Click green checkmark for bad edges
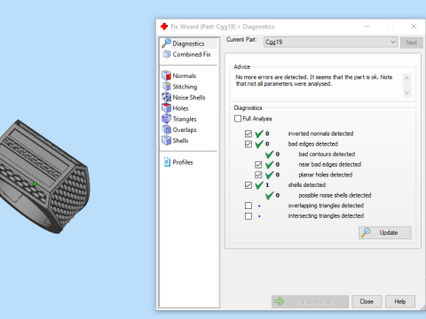426x319 pixels. coord(259,144)
